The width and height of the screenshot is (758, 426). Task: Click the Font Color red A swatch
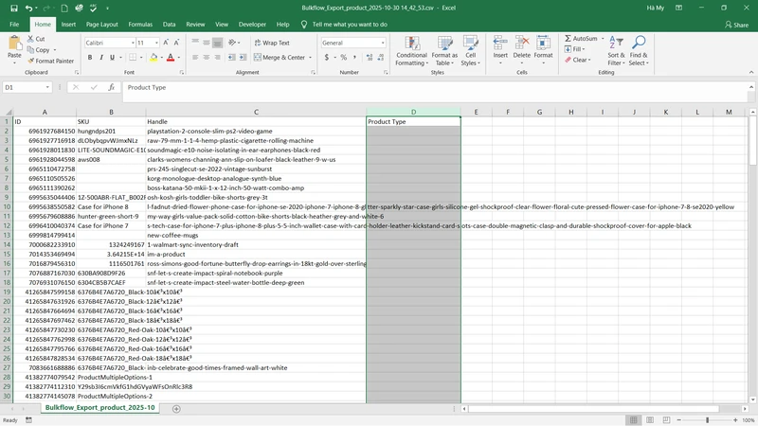[170, 57]
